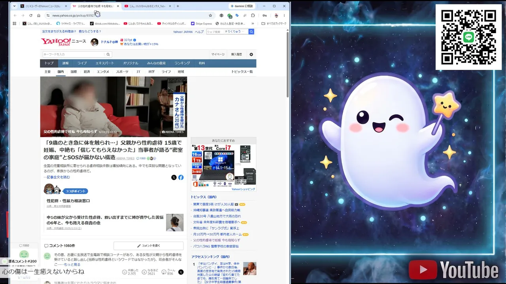Share the first comment on X
The image size is (506, 284).
181,272
